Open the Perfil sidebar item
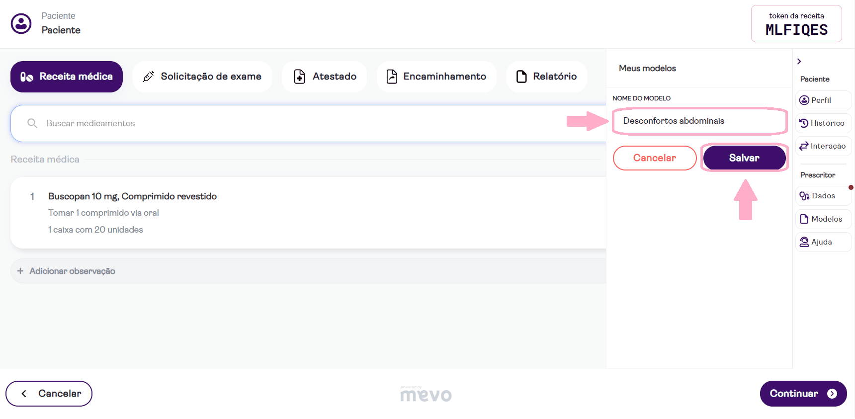Screen dimensions: 855x419 coord(823,100)
